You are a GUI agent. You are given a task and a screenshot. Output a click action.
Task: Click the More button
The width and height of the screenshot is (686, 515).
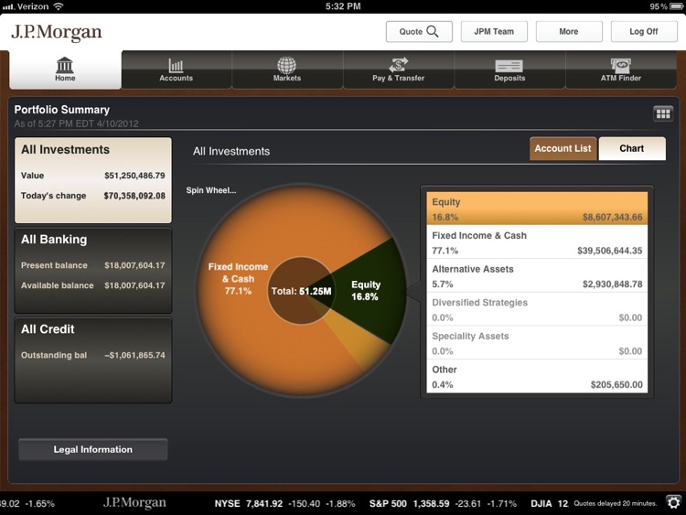pyautogui.click(x=569, y=31)
